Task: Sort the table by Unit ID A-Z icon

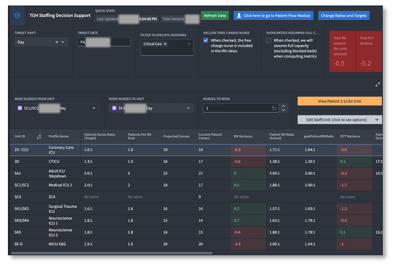Action: coord(39,136)
